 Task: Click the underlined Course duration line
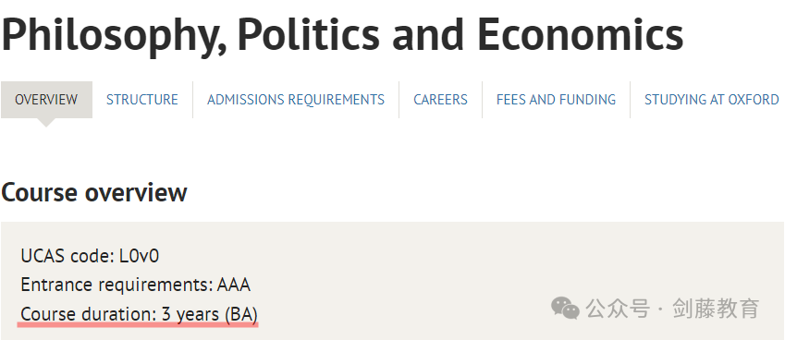pyautogui.click(x=139, y=315)
